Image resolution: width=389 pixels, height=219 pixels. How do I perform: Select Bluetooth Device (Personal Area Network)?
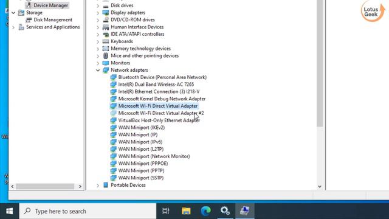click(162, 77)
